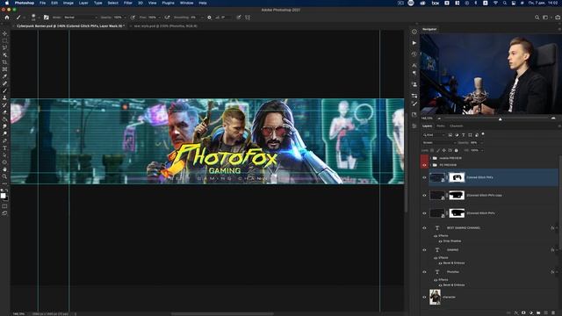Click the Photoshop search icon
Viewport: 562px width, 316px height.
click(537, 18)
